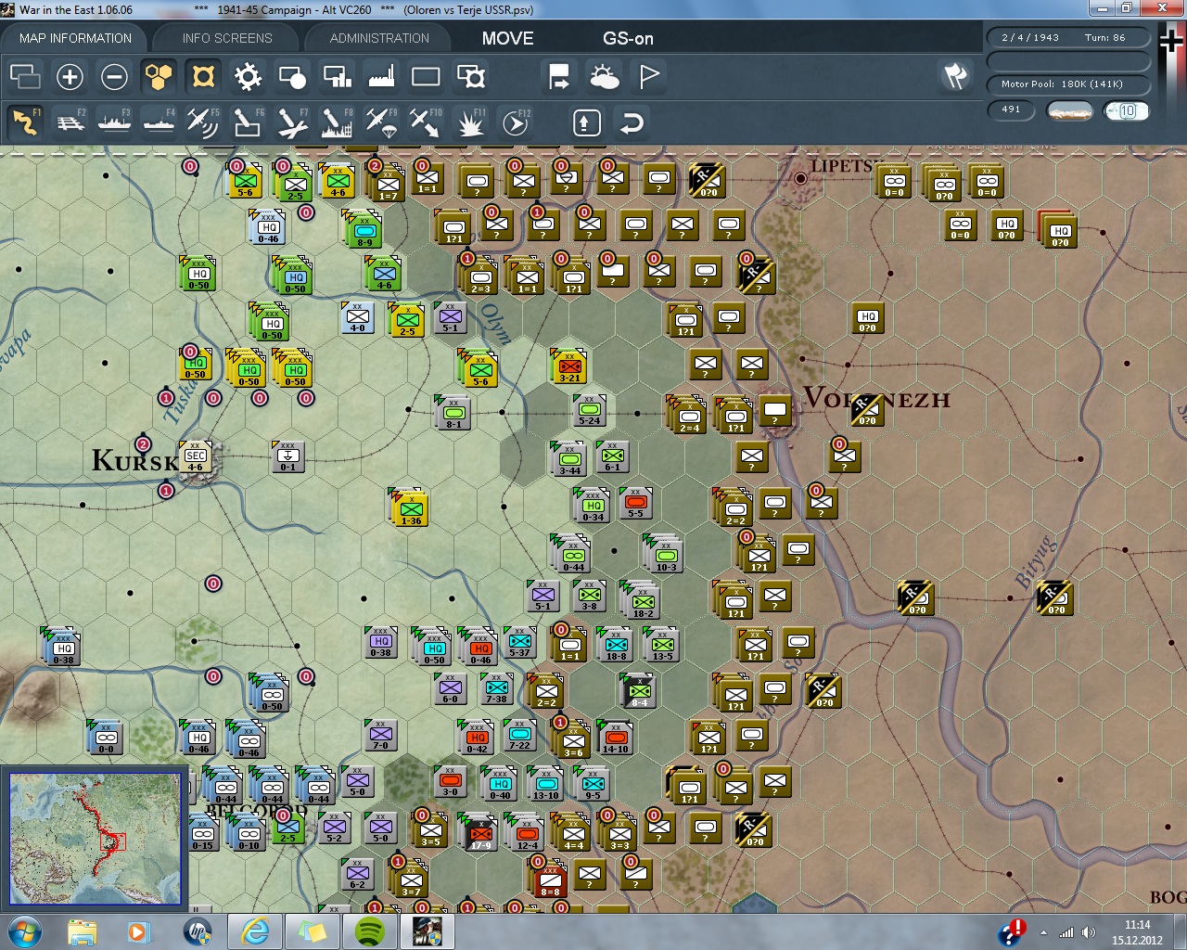Click the ice level 10 indicator
Screen dimensions: 1187x950
[1126, 110]
